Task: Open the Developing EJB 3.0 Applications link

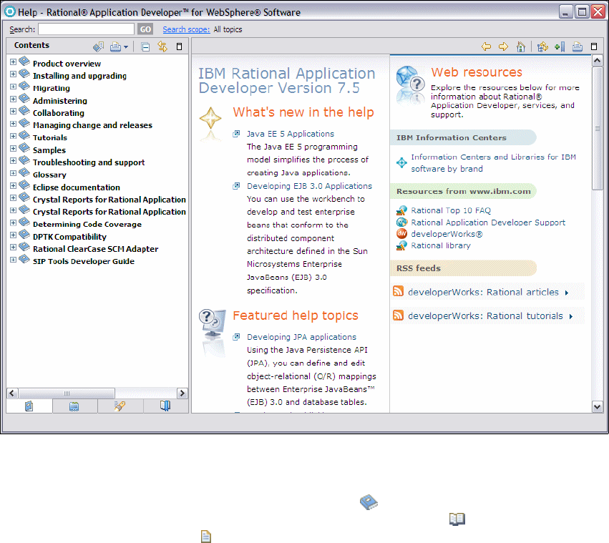Action: point(309,186)
